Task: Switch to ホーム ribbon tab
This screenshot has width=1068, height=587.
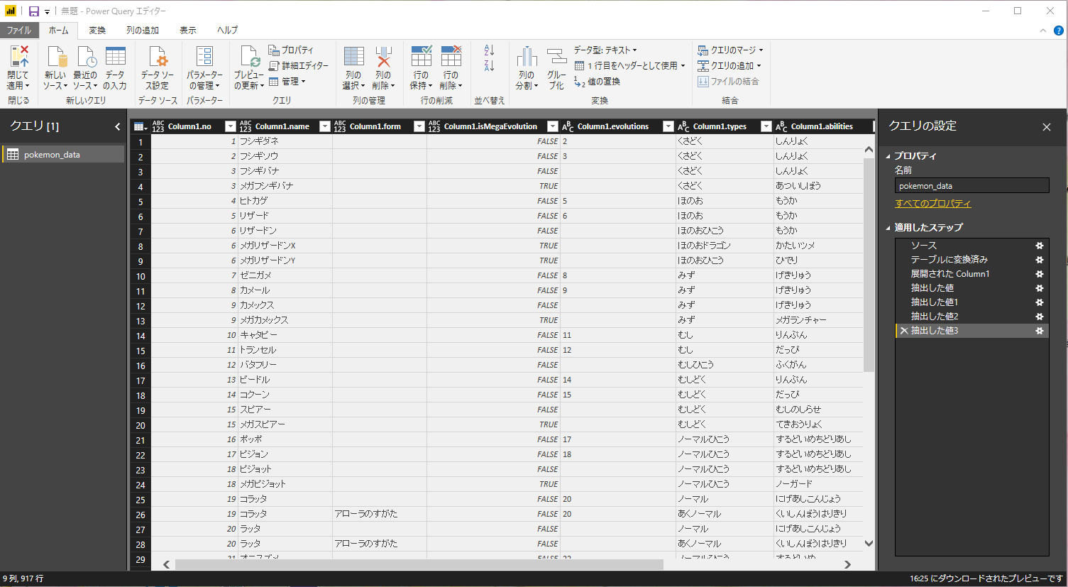Action: tap(59, 31)
